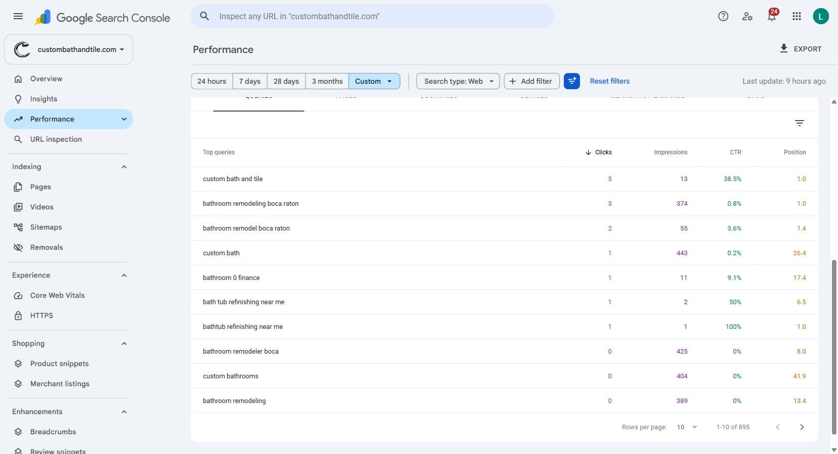Screen dimensions: 838x454
Task: Open notifications bell with 24 badge
Action: click(x=772, y=15)
